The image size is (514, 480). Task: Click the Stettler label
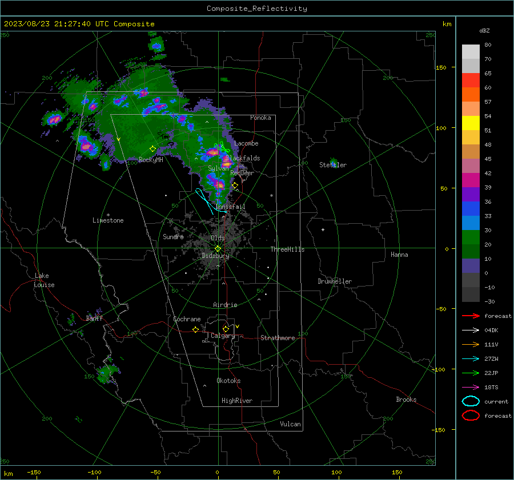[x=333, y=165]
